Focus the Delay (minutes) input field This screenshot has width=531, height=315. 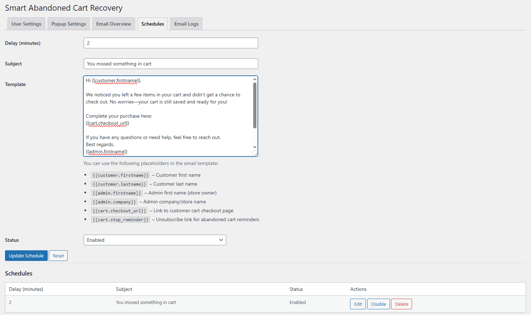(171, 43)
